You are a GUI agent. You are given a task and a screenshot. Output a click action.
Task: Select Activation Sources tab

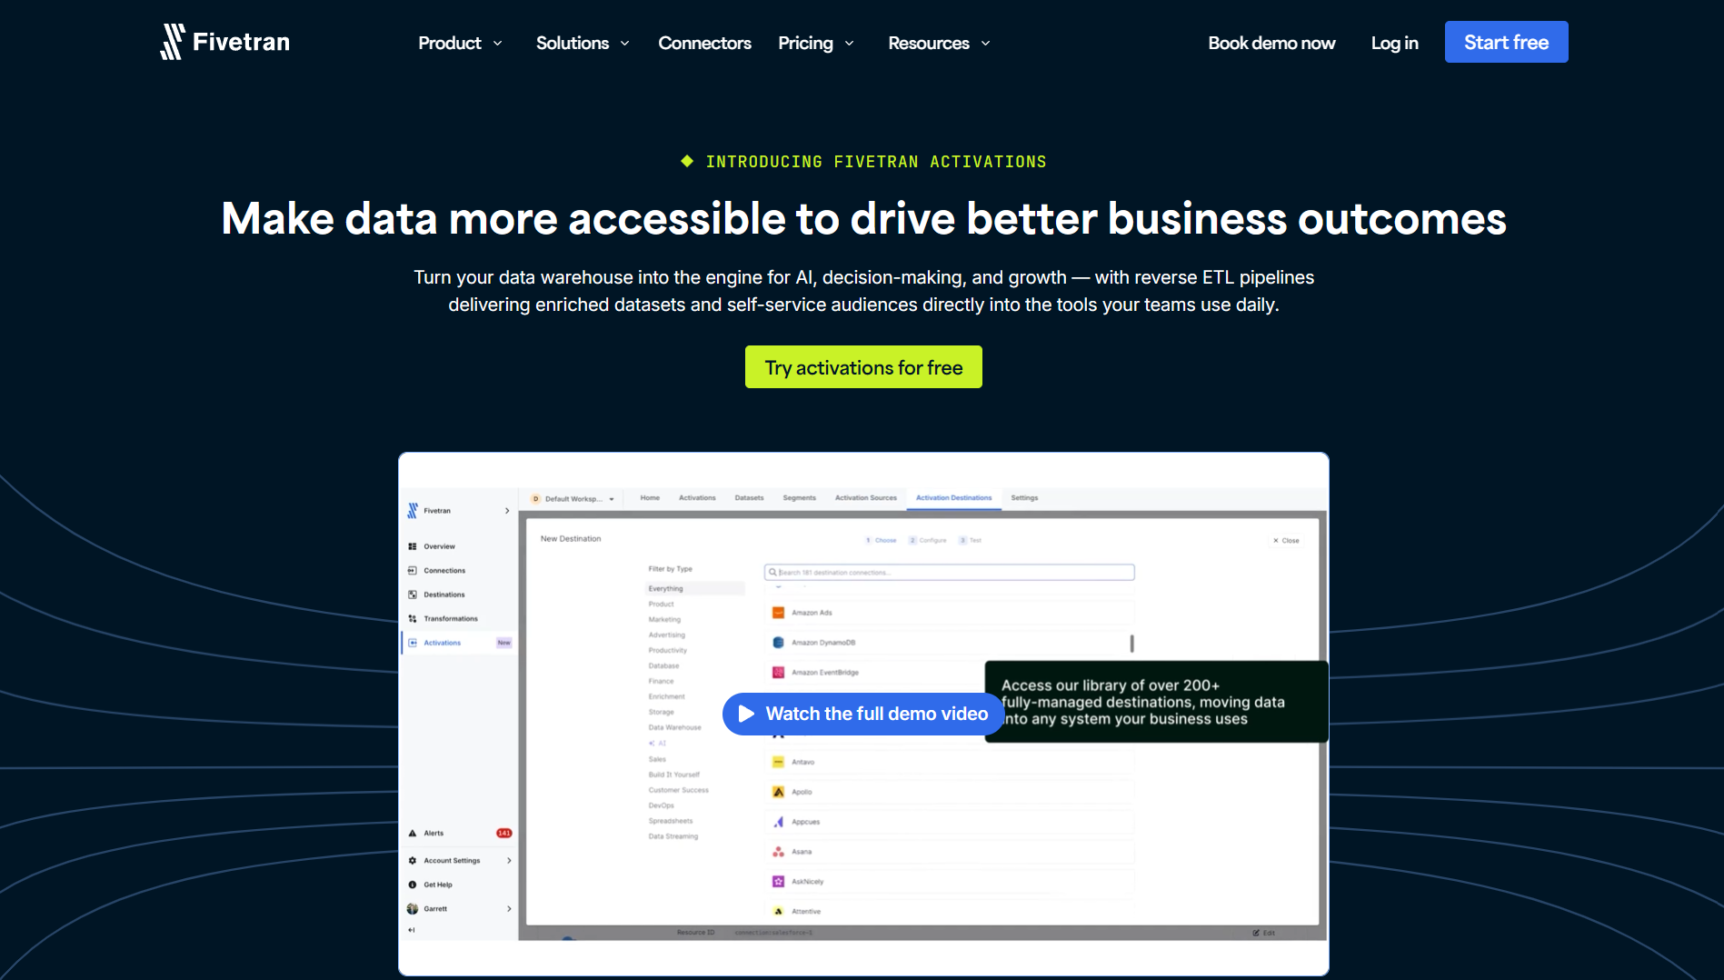865,498
